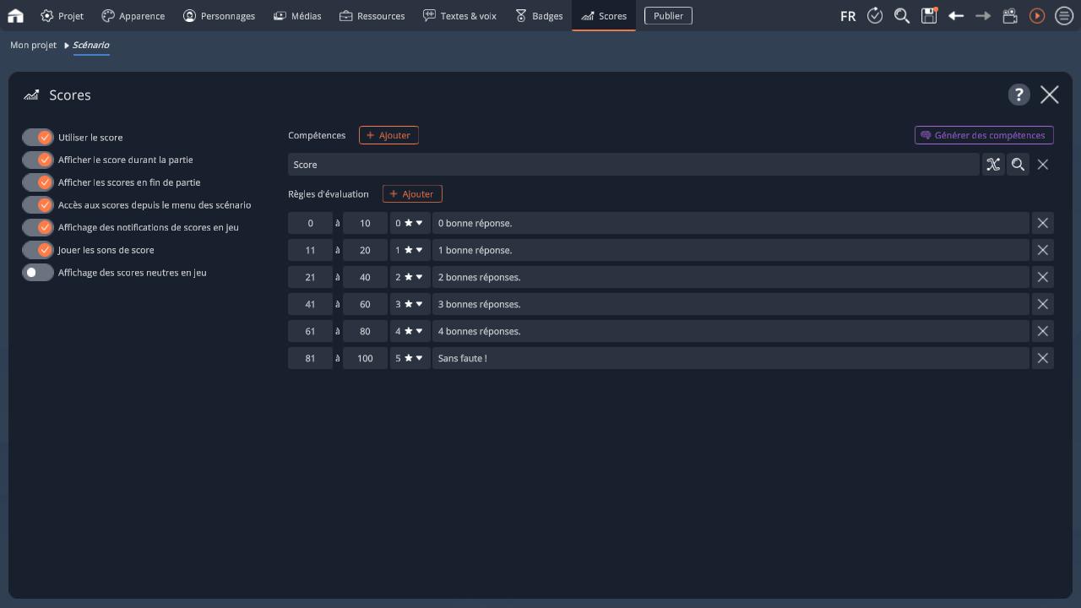The width and height of the screenshot is (1081, 608).
Task: Edit the 'Sans faute !' text field
Action: [731, 358]
